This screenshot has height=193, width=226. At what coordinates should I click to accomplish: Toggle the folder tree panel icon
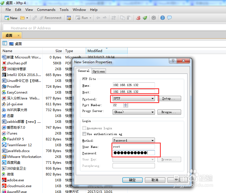click(5, 43)
